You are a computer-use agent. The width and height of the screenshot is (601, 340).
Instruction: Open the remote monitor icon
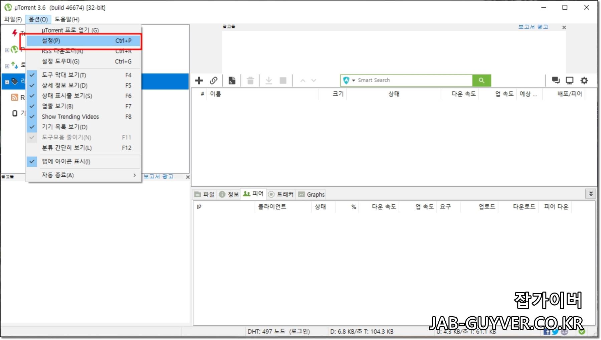[x=570, y=80]
